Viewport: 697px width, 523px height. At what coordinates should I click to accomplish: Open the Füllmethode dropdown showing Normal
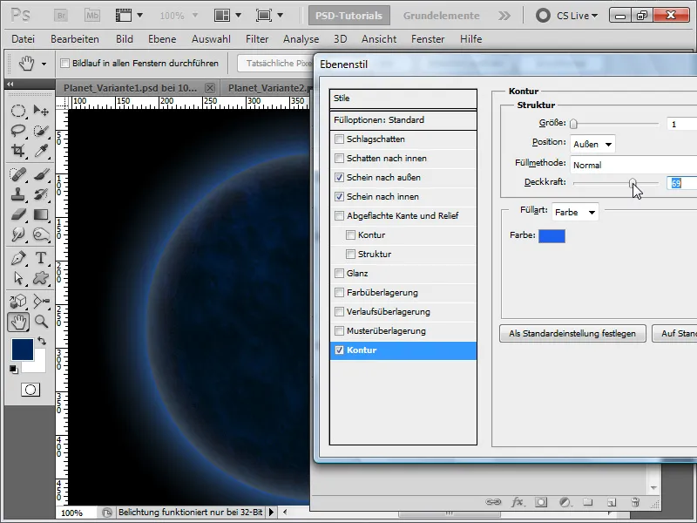point(633,165)
